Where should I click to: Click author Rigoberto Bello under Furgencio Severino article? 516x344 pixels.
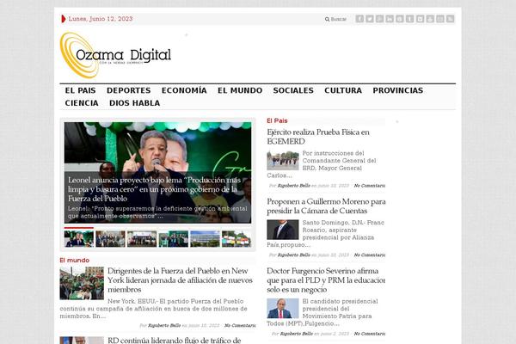pyautogui.click(x=297, y=334)
